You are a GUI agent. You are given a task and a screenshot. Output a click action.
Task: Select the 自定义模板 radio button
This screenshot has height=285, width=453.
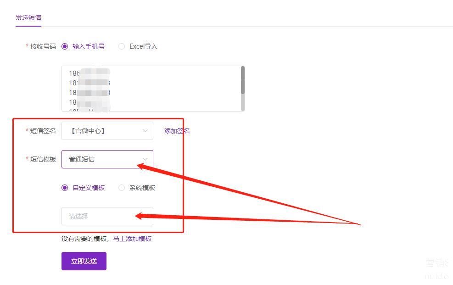(65, 188)
